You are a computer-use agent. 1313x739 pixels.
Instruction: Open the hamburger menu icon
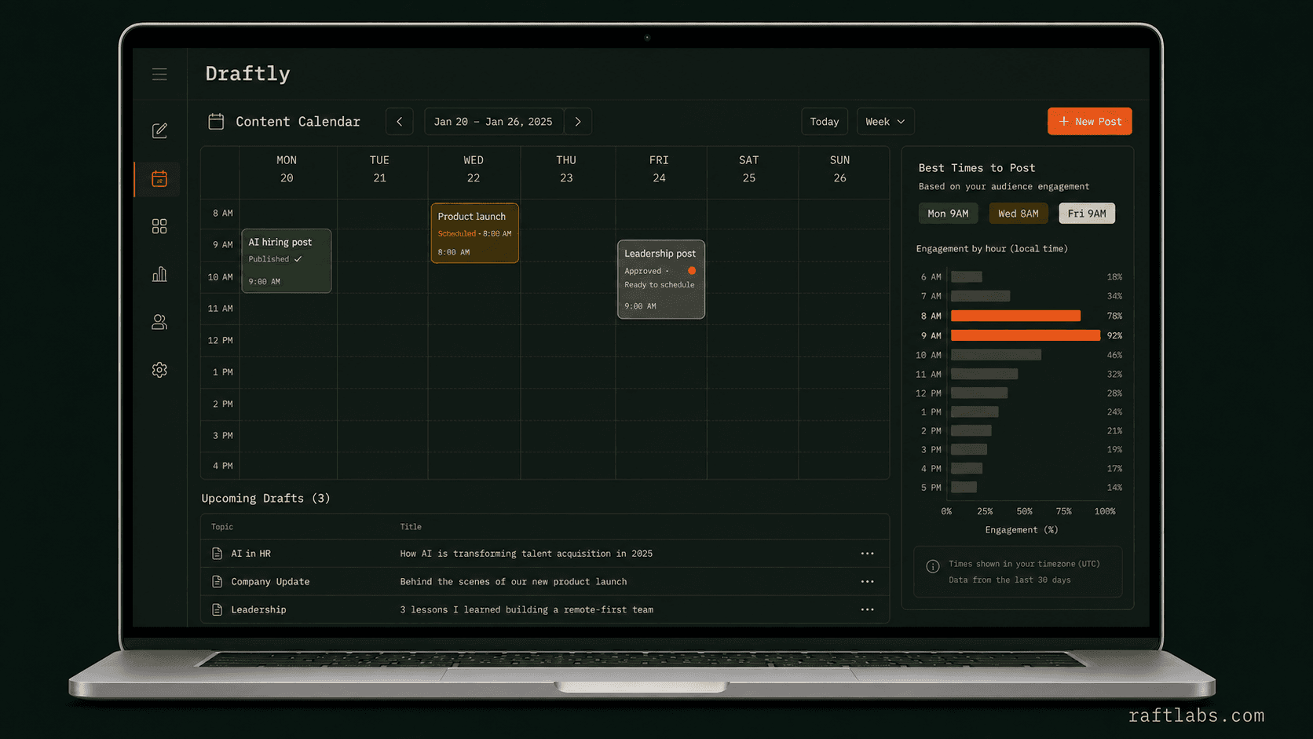point(159,74)
